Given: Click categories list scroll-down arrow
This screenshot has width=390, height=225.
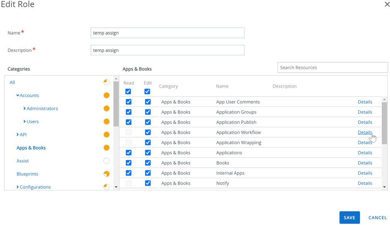Looking at the screenshot, I should tap(116, 187).
